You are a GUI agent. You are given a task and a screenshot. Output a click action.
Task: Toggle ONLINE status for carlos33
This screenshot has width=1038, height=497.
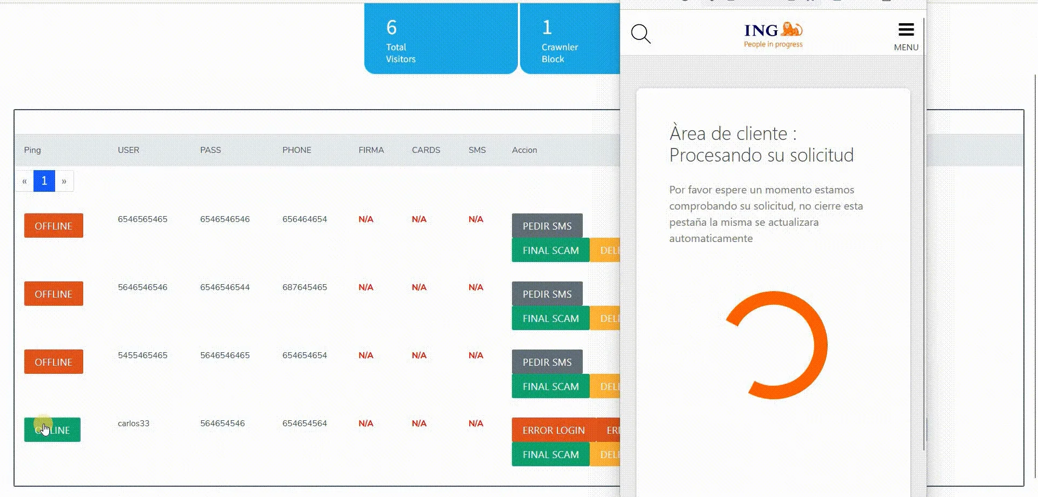click(52, 429)
